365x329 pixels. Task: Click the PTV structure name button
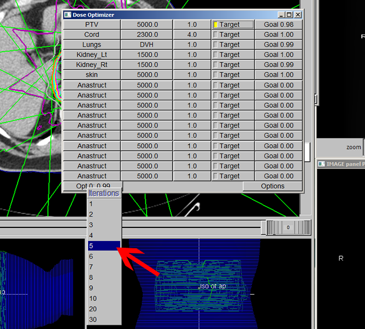point(91,24)
